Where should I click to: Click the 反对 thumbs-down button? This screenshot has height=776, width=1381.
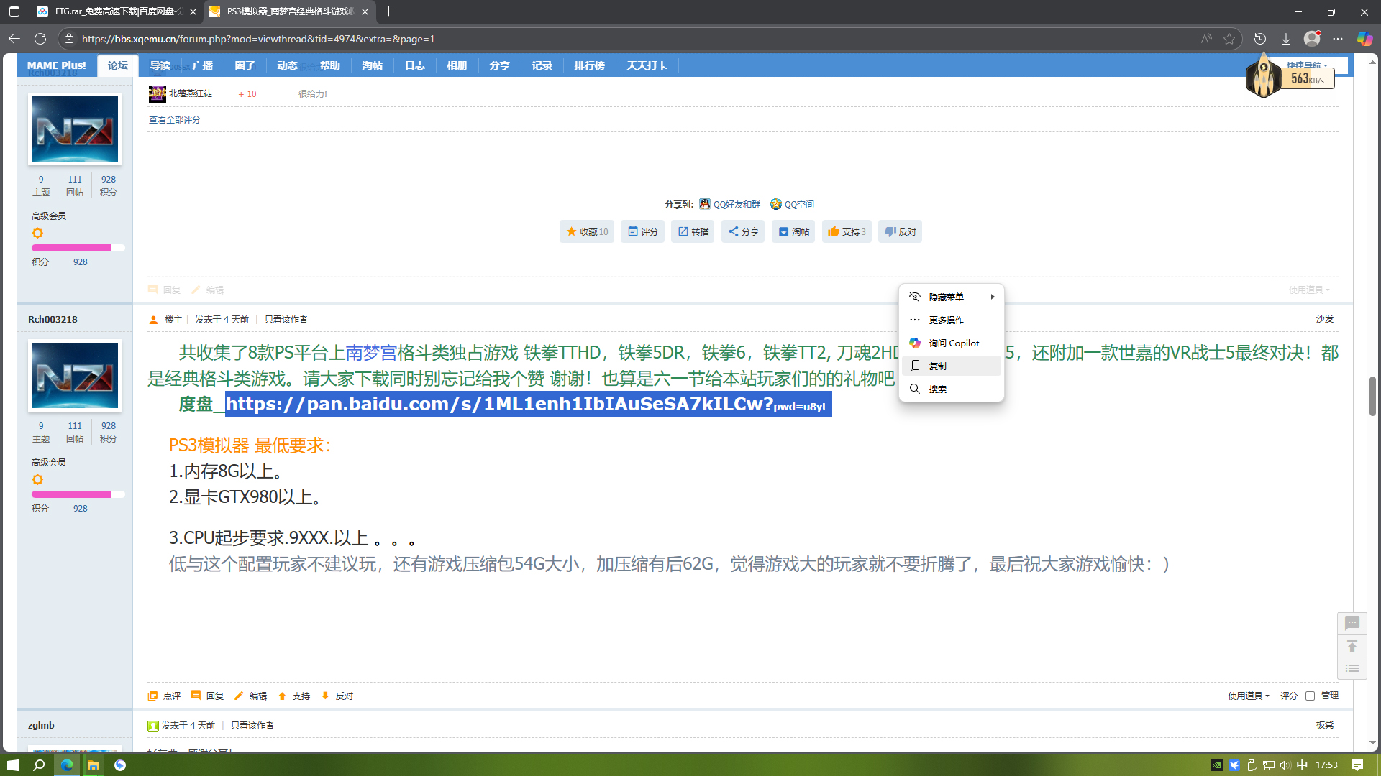[900, 231]
